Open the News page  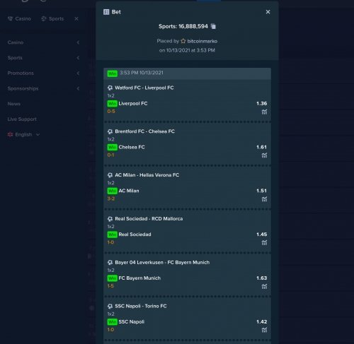click(14, 104)
